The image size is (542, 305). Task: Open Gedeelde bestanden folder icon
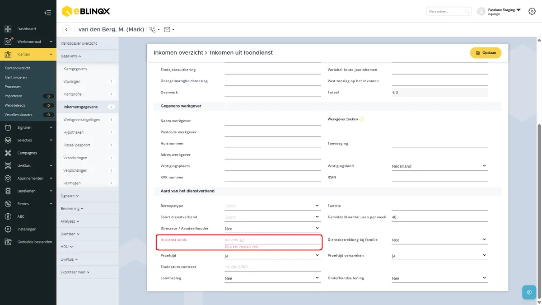pos(8,242)
